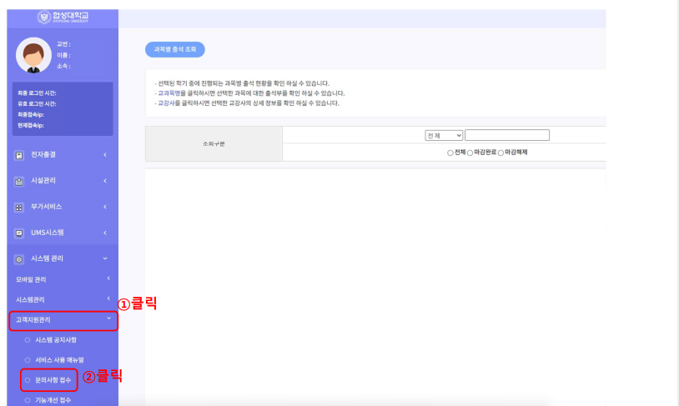The image size is (679, 406).
Task: Collapse the 시스템 관리 chevron arrow
Action: [x=105, y=258]
